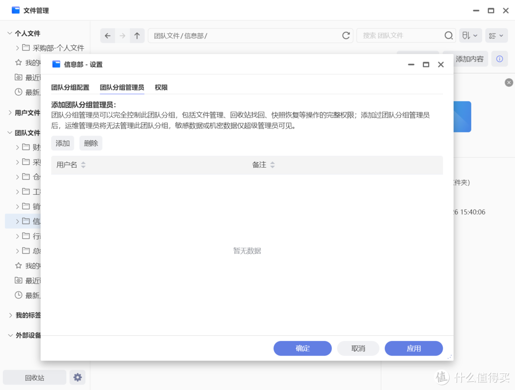Screen dimensions: 515x390
Task: Open the 回收站 recycle bin
Action: [x=34, y=377]
